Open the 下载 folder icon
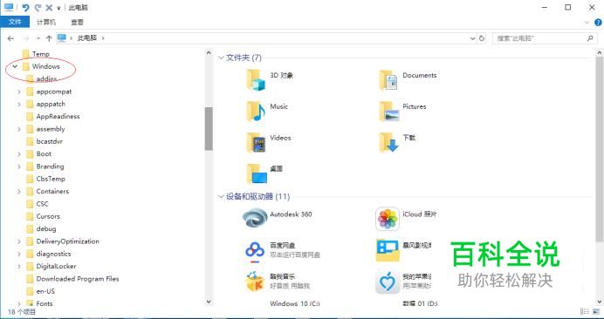The height and width of the screenshot is (319, 604). [388, 142]
